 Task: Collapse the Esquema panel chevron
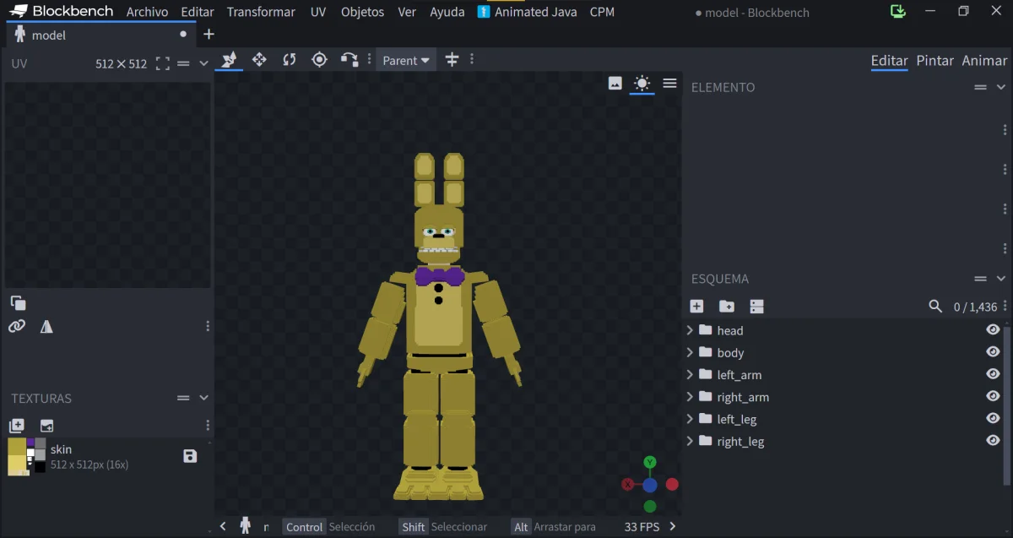1001,279
